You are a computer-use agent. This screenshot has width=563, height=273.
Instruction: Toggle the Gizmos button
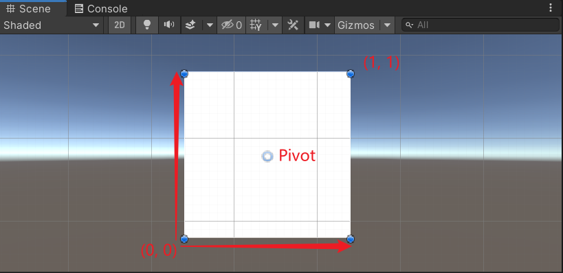[x=357, y=25]
